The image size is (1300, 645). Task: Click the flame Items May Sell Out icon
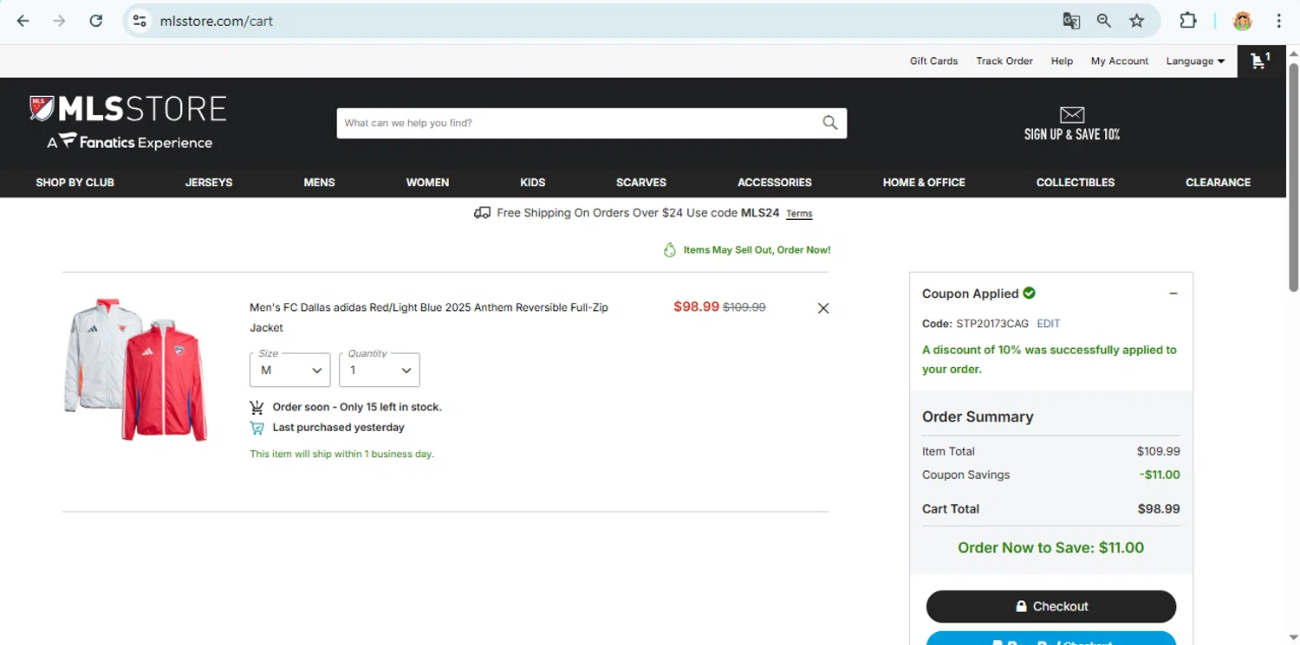669,249
